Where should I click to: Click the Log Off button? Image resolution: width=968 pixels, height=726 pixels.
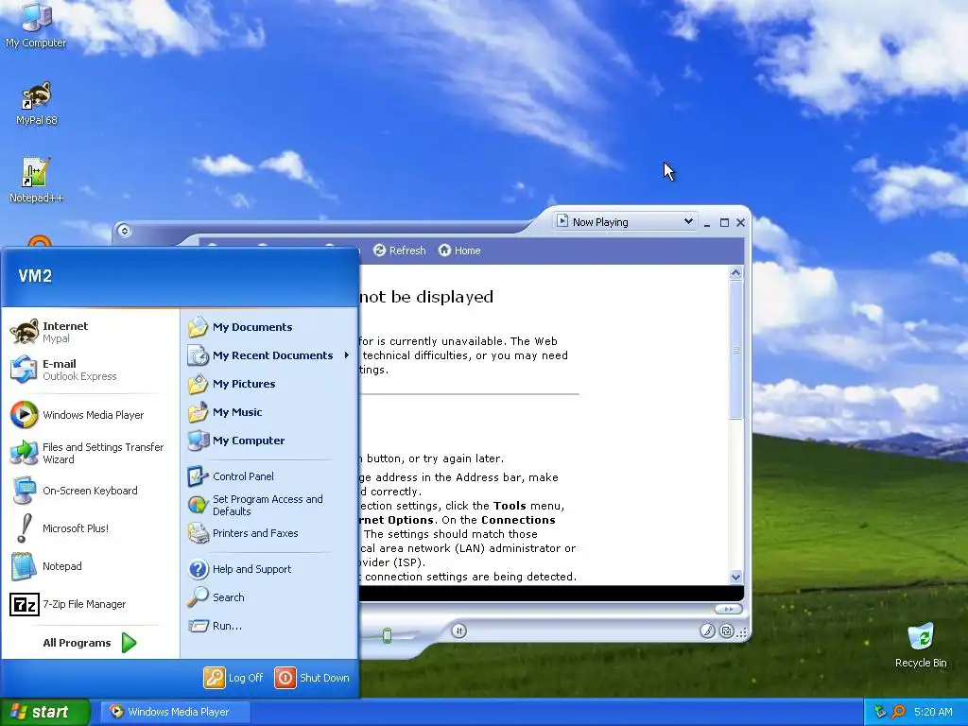[x=233, y=678]
